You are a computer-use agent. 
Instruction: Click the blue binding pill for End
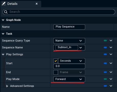(x=105, y=72)
